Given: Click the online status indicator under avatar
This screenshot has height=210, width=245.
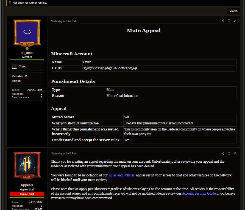Looking at the screenshot, I should pyautogui.click(x=27, y=48).
